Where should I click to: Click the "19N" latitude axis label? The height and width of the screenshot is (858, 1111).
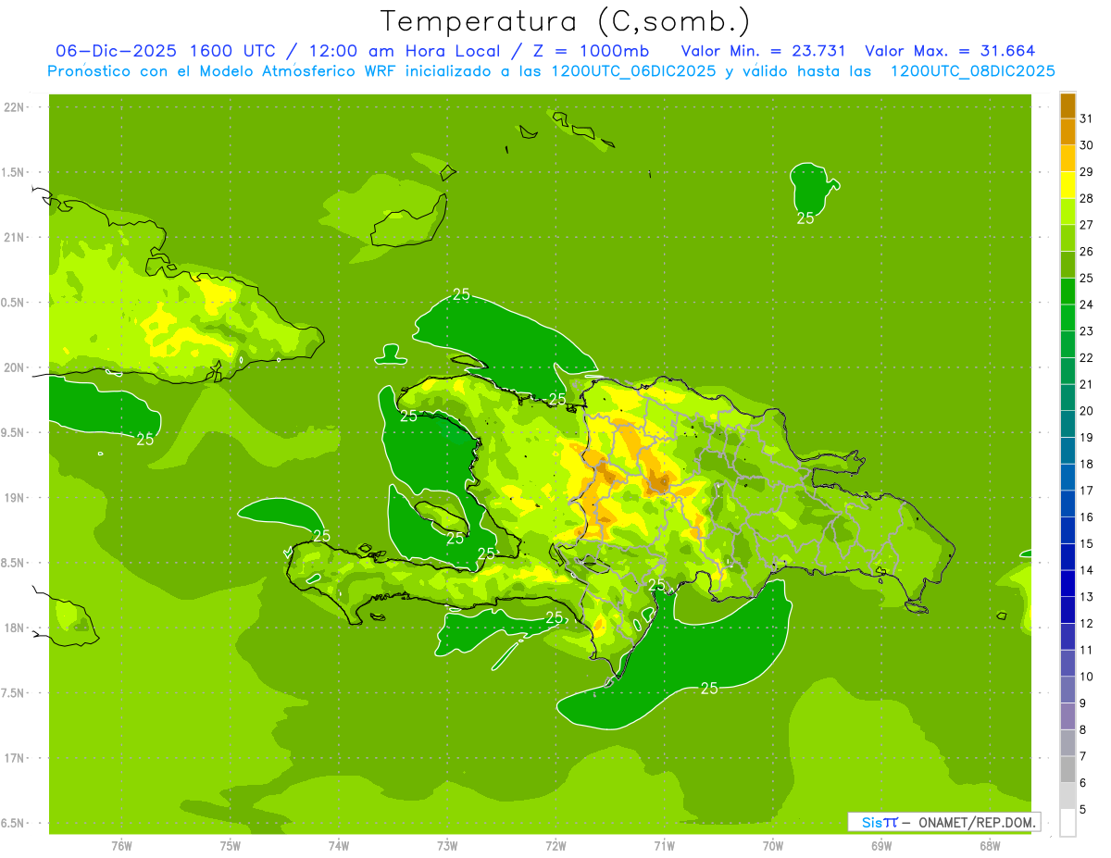[x=14, y=498]
